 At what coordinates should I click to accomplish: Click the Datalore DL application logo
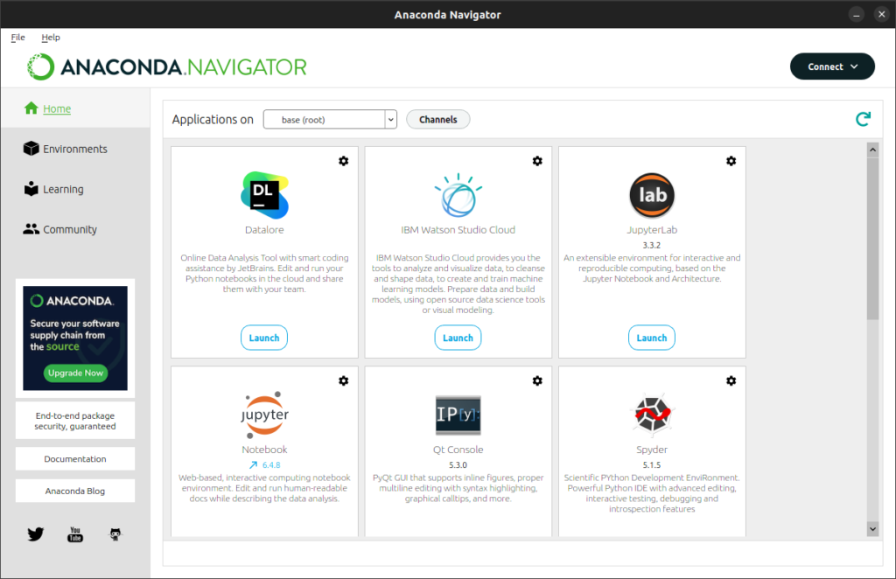click(x=264, y=195)
